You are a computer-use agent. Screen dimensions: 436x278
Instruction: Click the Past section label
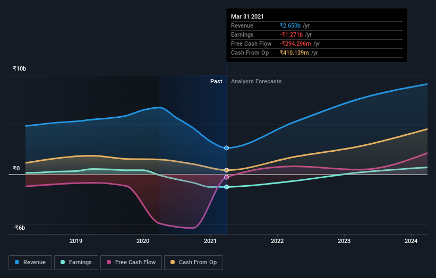pyautogui.click(x=216, y=81)
